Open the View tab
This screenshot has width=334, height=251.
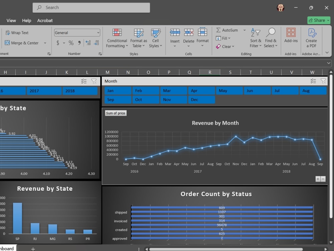(x=11, y=20)
